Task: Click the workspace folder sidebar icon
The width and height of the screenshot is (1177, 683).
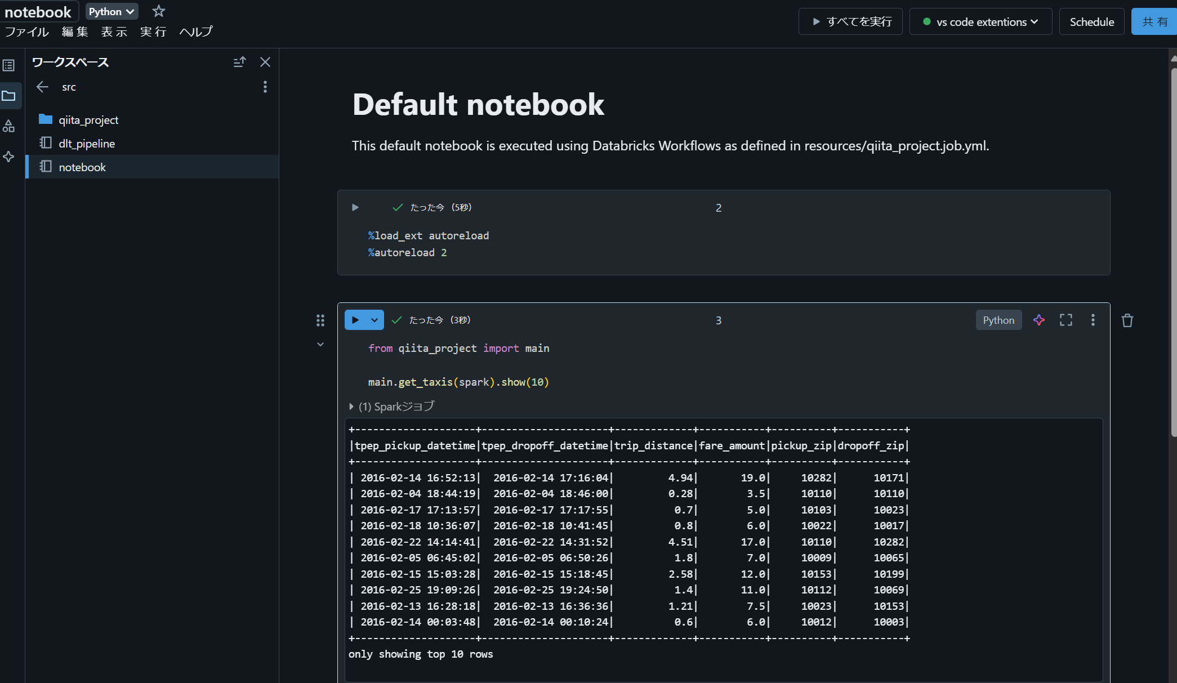Action: [x=8, y=96]
